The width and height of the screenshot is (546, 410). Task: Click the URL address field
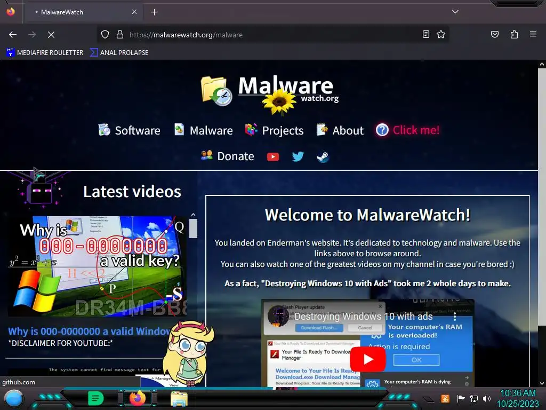[x=272, y=35]
